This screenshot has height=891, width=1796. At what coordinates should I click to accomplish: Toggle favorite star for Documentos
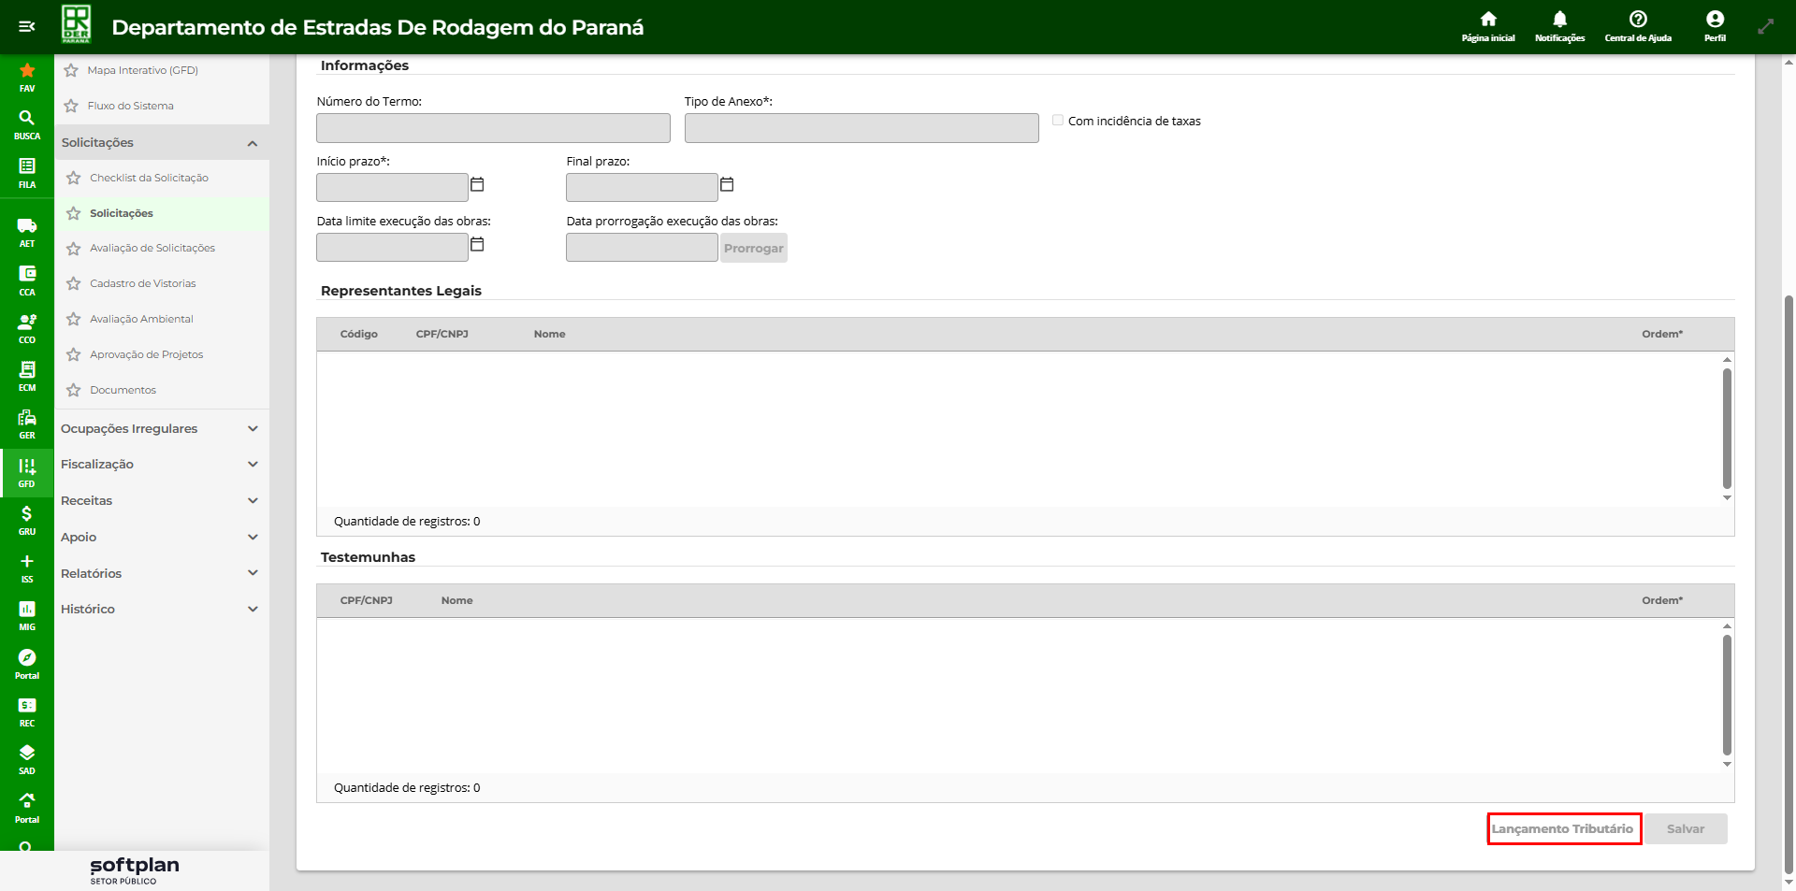coord(74,390)
